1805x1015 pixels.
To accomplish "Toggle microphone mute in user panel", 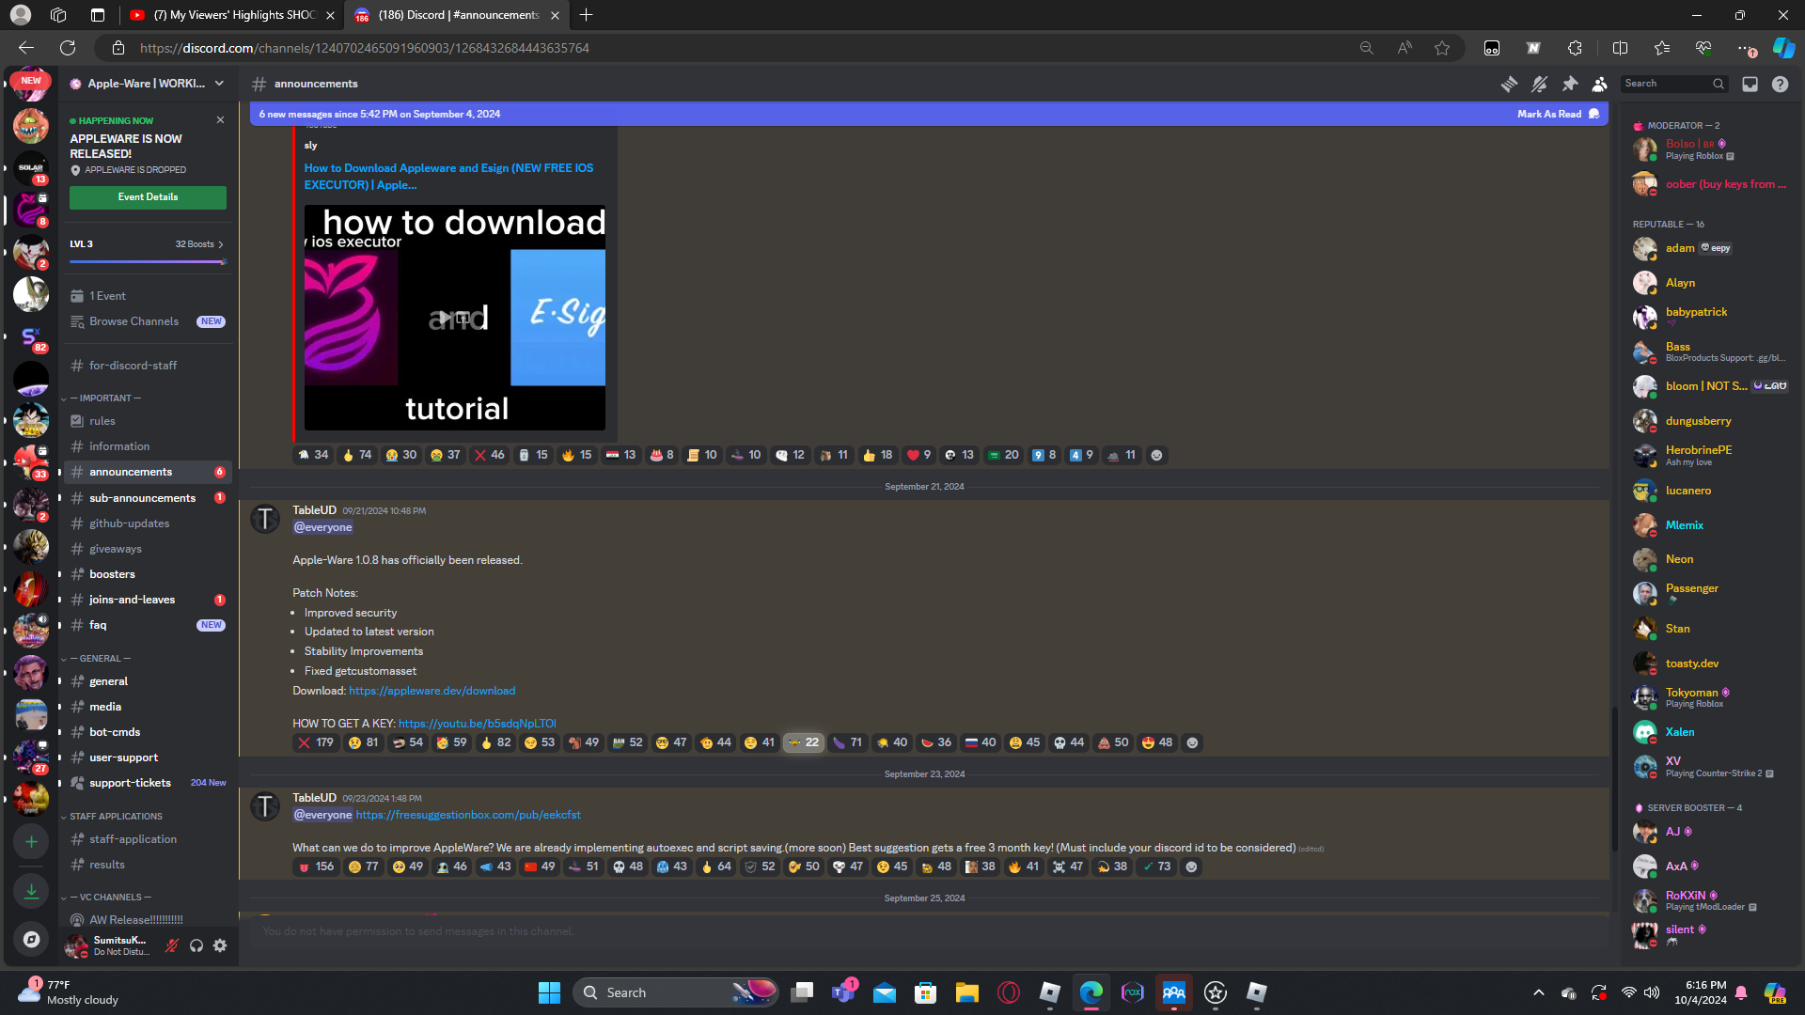I will 171,945.
